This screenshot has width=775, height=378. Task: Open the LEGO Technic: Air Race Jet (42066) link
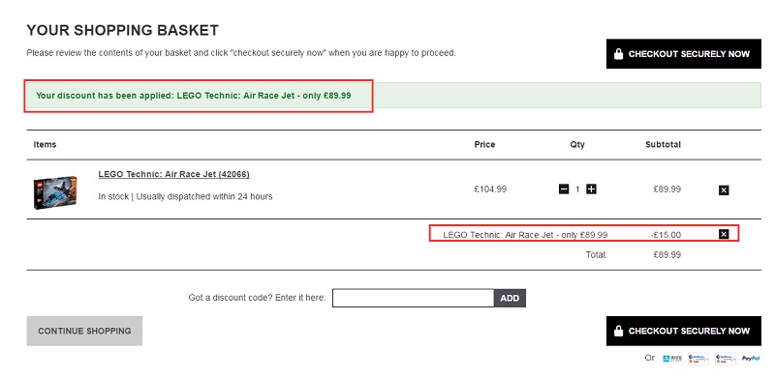tap(174, 174)
